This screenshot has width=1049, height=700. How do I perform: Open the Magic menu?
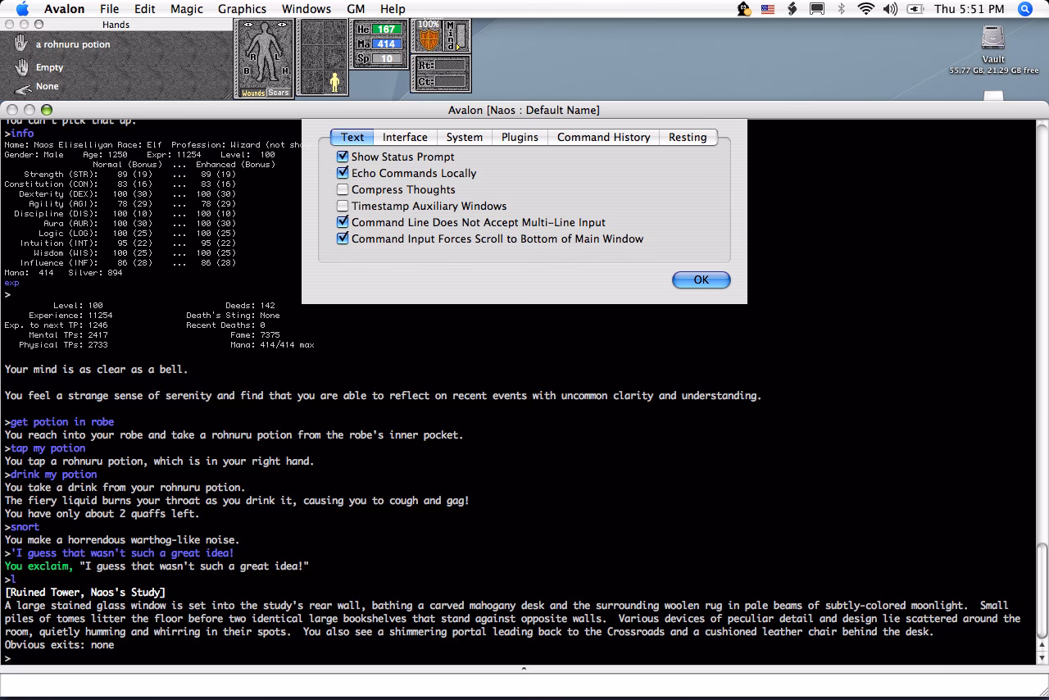pyautogui.click(x=186, y=9)
